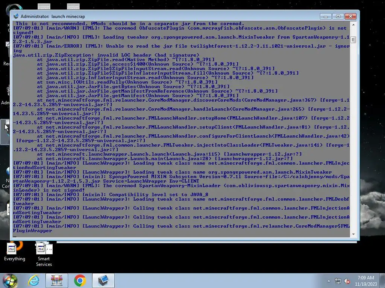Click the 'Compatibility level set to JAVA_8' line
Image resolution: width=385 pixels, height=288 pixels.
(x=111, y=195)
